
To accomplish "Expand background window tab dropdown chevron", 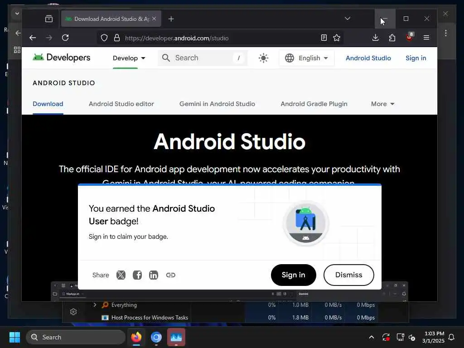I will tap(17, 13).
